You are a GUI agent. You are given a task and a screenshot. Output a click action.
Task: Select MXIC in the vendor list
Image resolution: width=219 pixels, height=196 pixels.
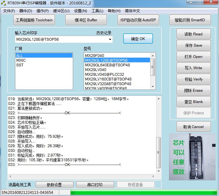pyautogui.click(x=21, y=60)
